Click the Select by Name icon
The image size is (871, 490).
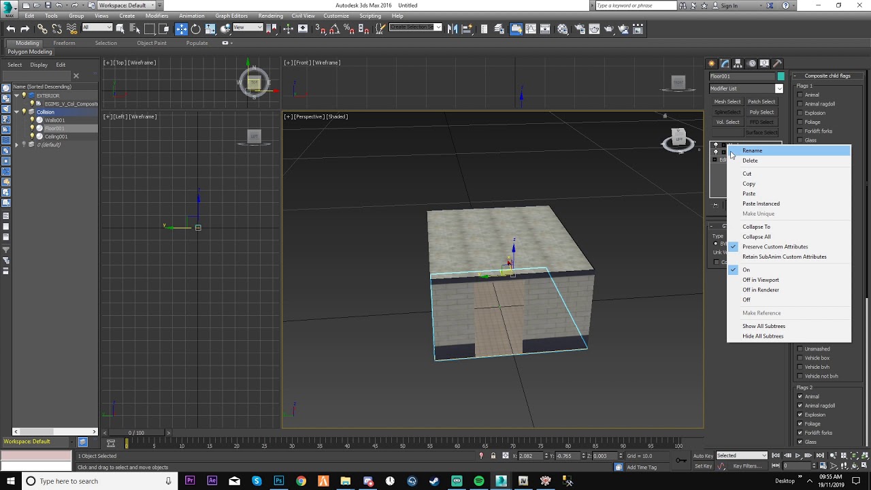click(135, 29)
